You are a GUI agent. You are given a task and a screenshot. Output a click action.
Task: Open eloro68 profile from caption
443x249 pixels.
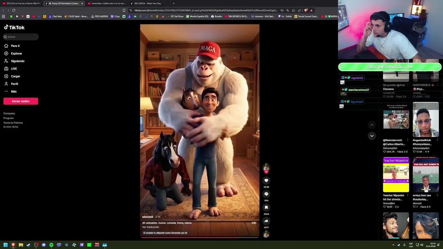click(x=147, y=217)
